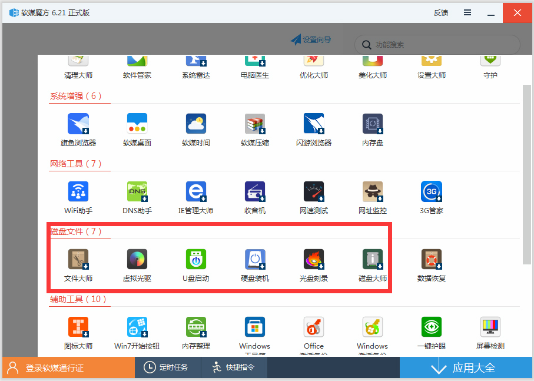Image resolution: width=534 pixels, height=381 pixels.
Task: Collapse the 应用大全 app panel
Action: coord(466,367)
